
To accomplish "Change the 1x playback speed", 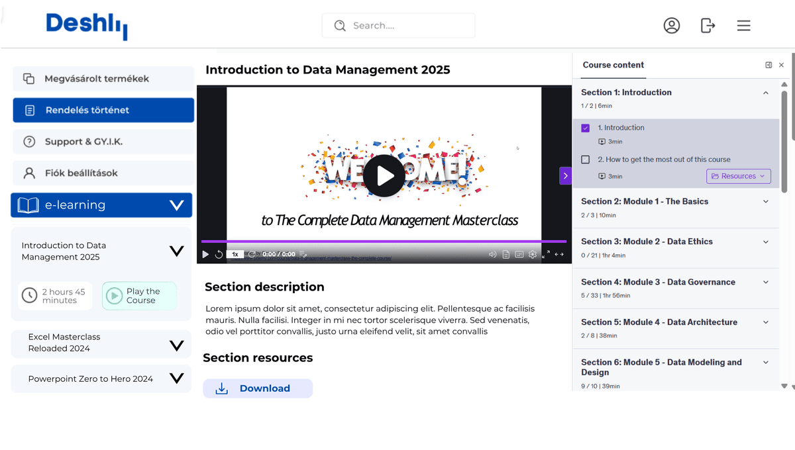I will tap(235, 254).
